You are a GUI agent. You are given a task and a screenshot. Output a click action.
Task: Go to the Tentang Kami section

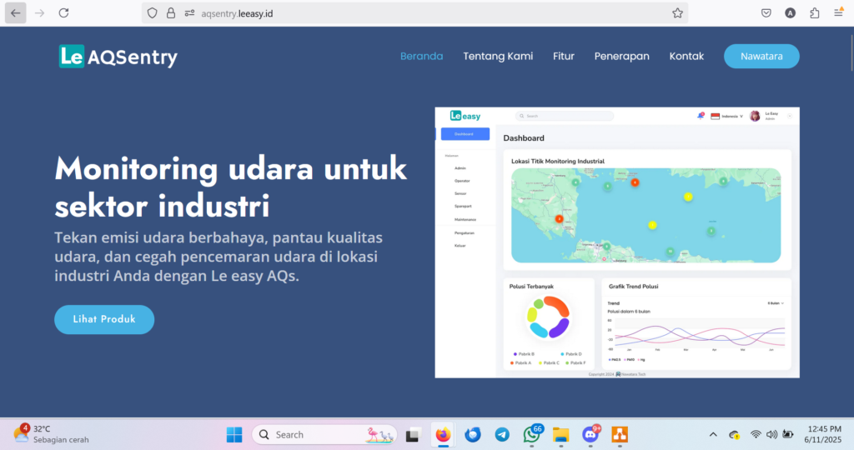(x=498, y=57)
